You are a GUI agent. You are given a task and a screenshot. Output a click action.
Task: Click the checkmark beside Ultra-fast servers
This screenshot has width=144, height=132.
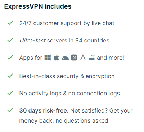10,40
